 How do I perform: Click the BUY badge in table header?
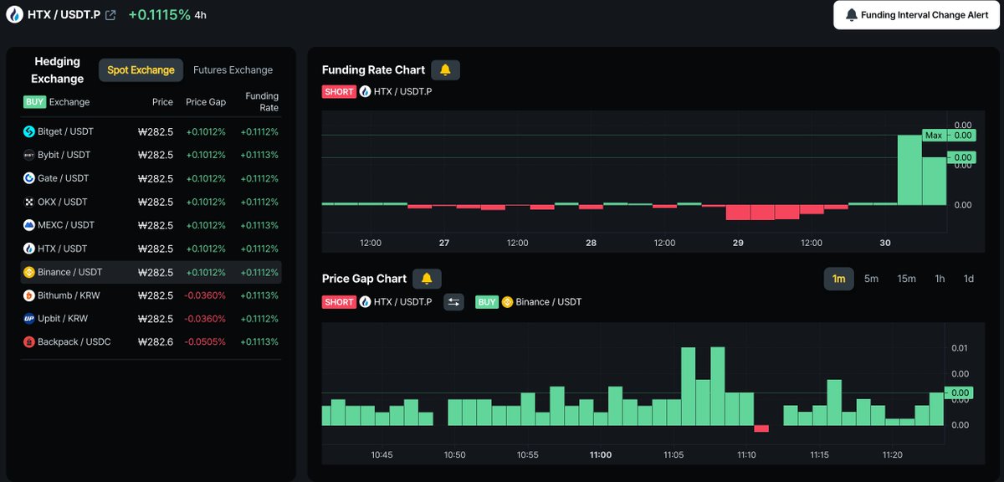click(34, 102)
